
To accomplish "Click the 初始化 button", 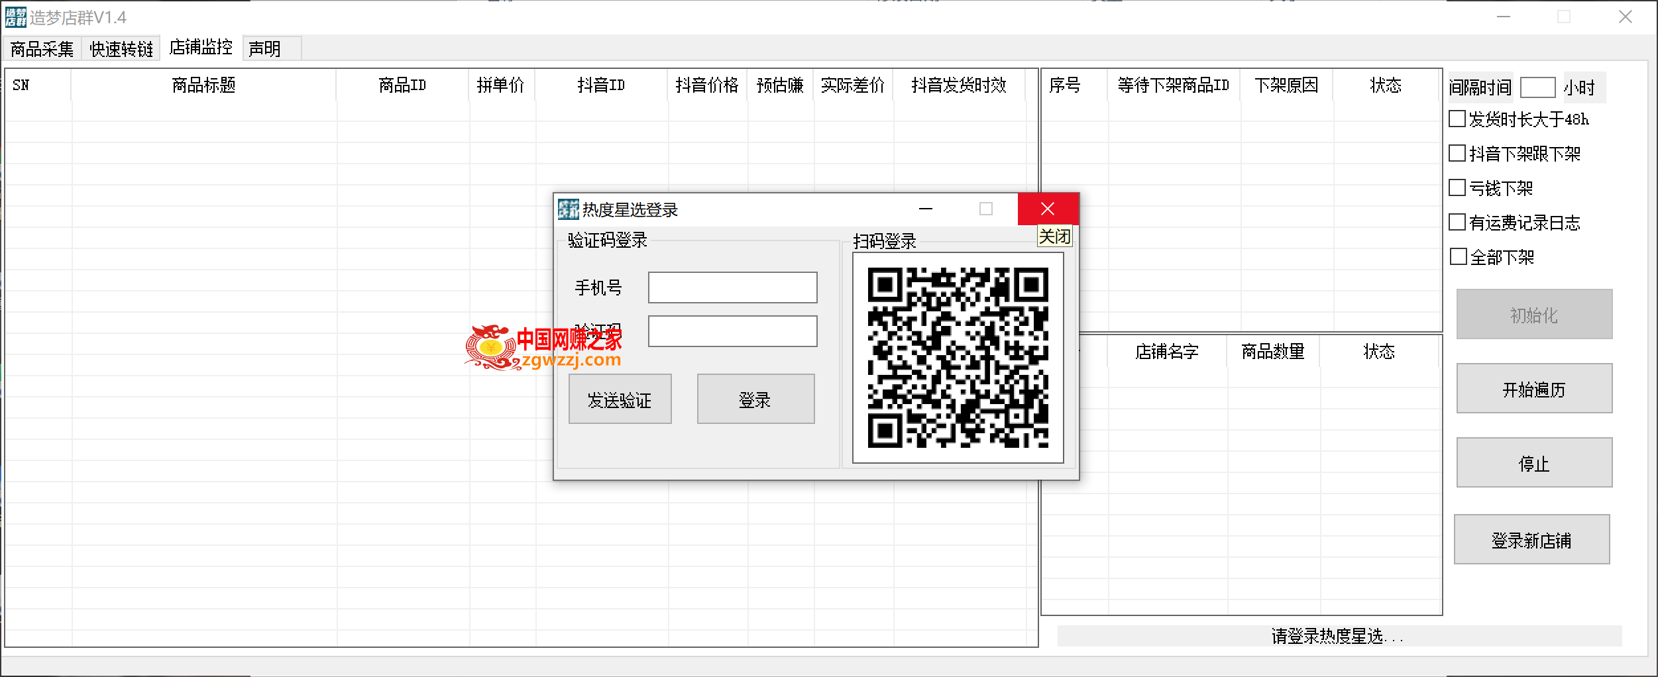I will [x=1534, y=315].
